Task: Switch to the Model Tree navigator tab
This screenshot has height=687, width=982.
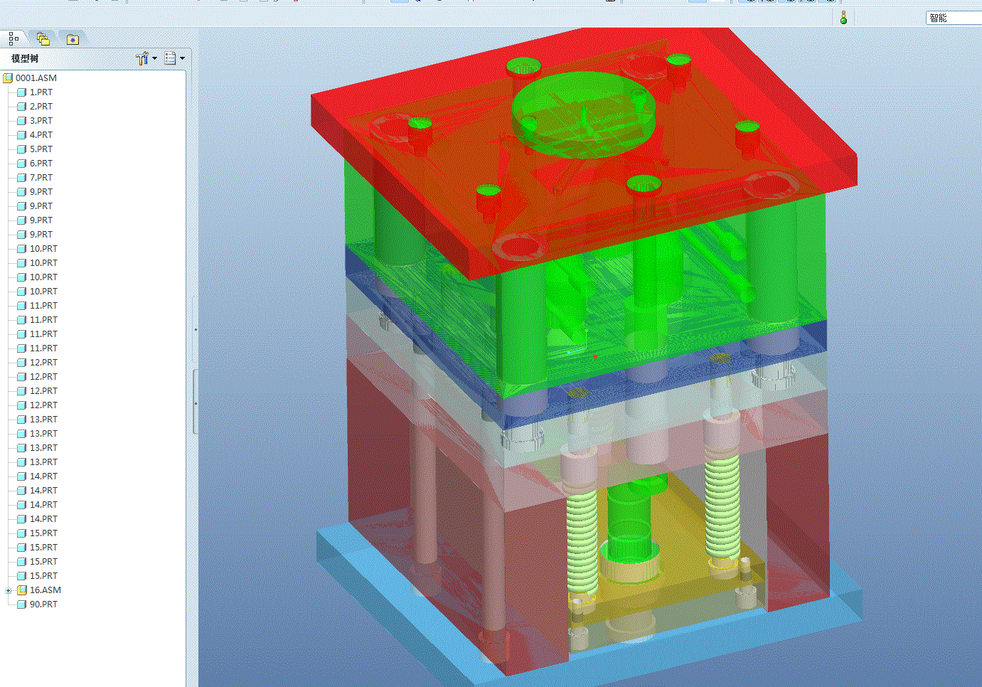Action: pos(14,38)
